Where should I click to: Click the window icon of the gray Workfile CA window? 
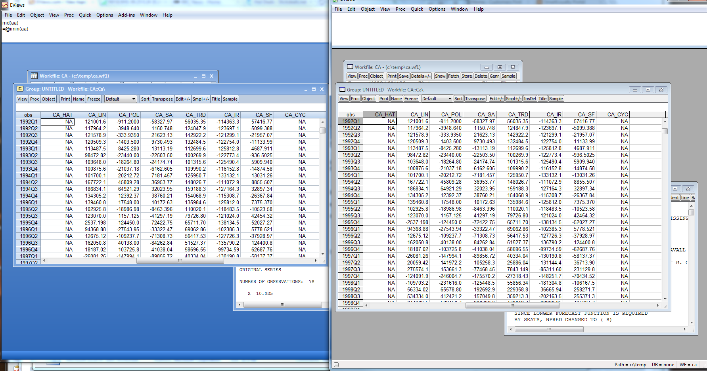tap(350, 67)
